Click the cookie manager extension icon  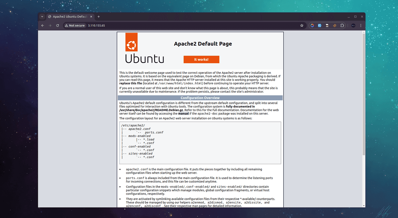point(334,25)
